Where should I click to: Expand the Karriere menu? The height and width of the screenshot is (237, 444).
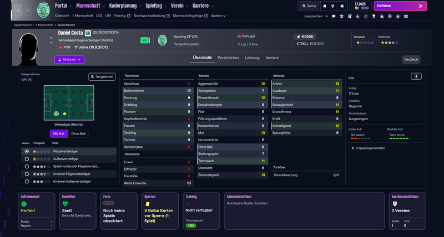pos(203,6)
